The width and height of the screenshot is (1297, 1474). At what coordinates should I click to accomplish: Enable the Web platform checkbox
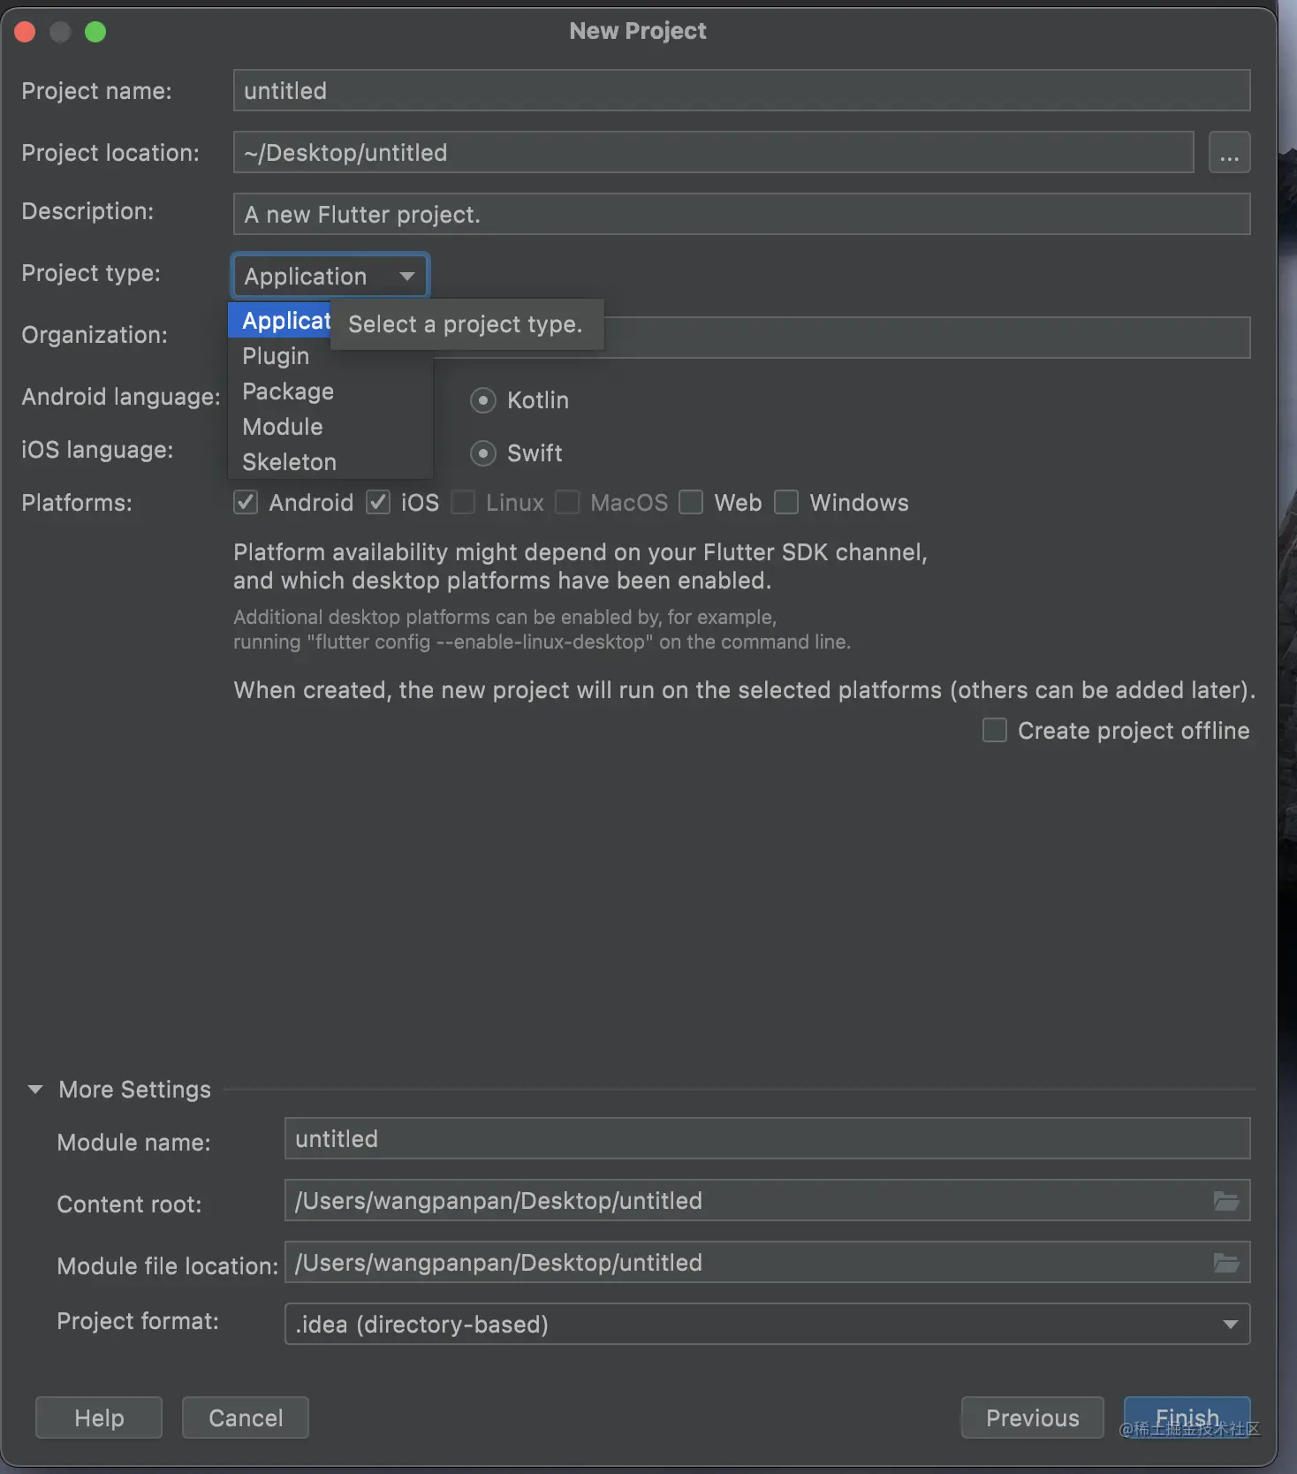(x=691, y=503)
